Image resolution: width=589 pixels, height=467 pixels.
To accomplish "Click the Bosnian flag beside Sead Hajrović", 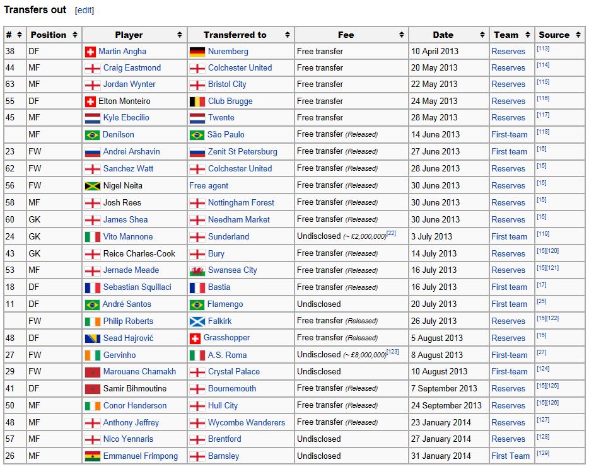I will [x=92, y=338].
